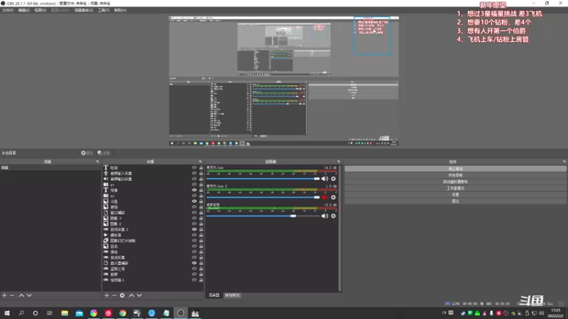This screenshot has height=319, width=568.
Task: Toggle visibility of 图像幻灯片放映 source
Action: point(194,240)
